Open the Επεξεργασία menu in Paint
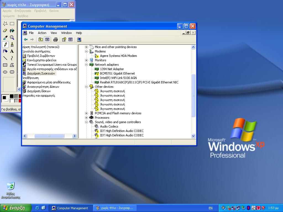Screen dimensions: 283x212 23,11
